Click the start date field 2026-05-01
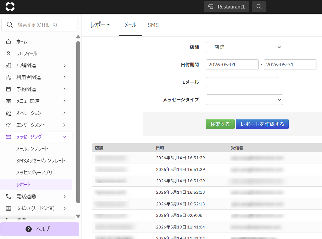This screenshot has height=239, width=322. pyautogui.click(x=232, y=65)
